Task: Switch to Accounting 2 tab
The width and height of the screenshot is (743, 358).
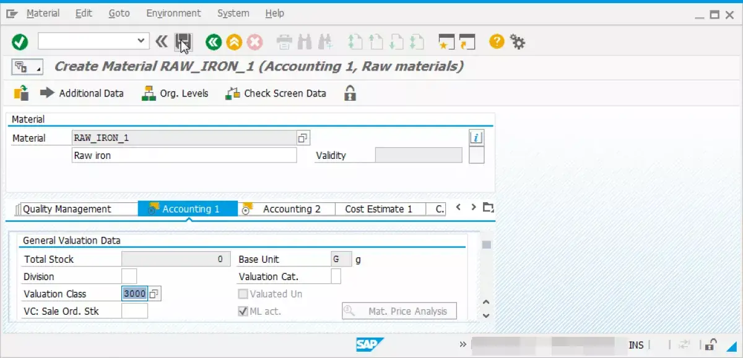Action: click(x=287, y=209)
